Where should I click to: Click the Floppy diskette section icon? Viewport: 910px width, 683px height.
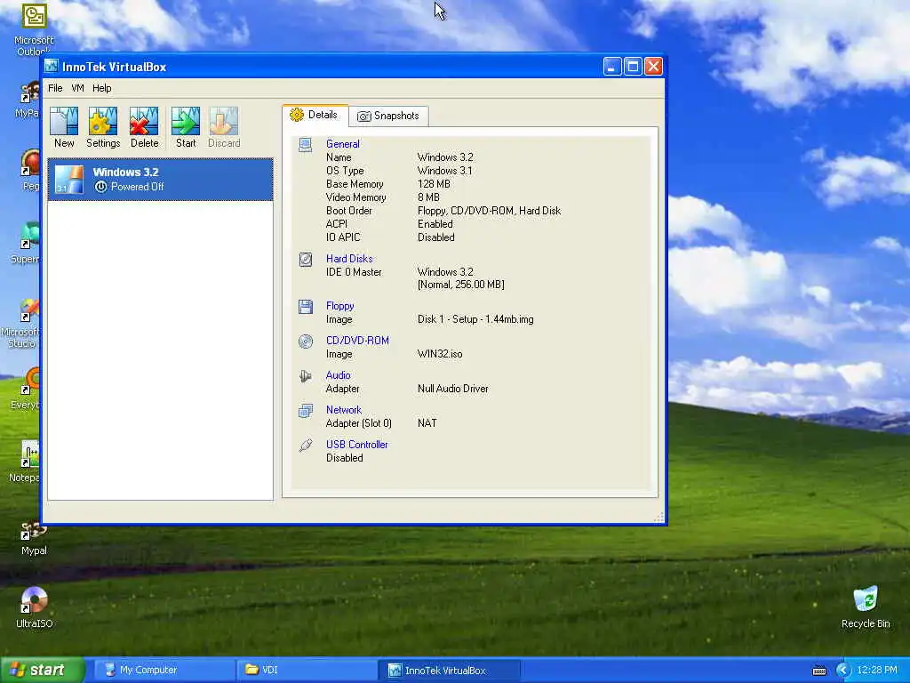point(306,306)
